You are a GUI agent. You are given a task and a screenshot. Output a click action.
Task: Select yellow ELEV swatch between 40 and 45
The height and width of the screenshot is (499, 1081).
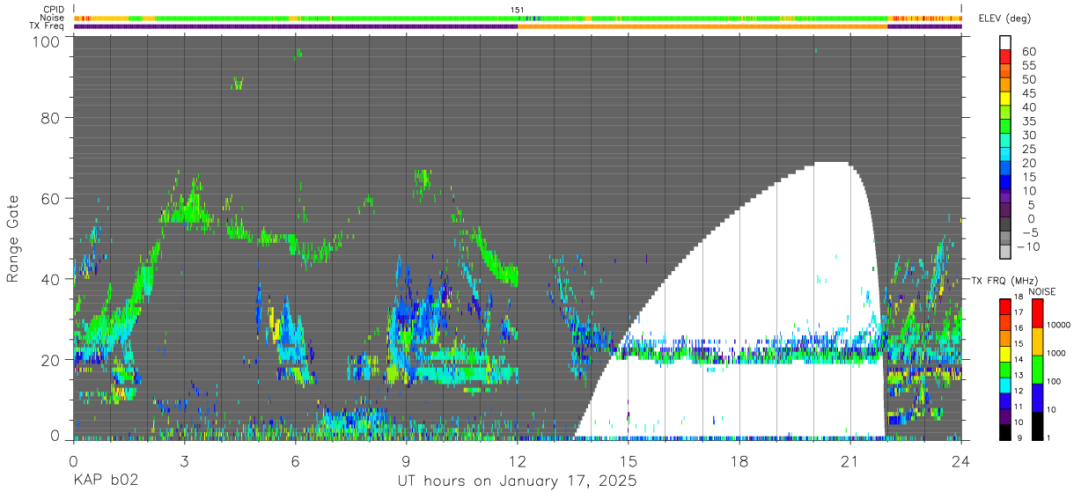(1005, 99)
